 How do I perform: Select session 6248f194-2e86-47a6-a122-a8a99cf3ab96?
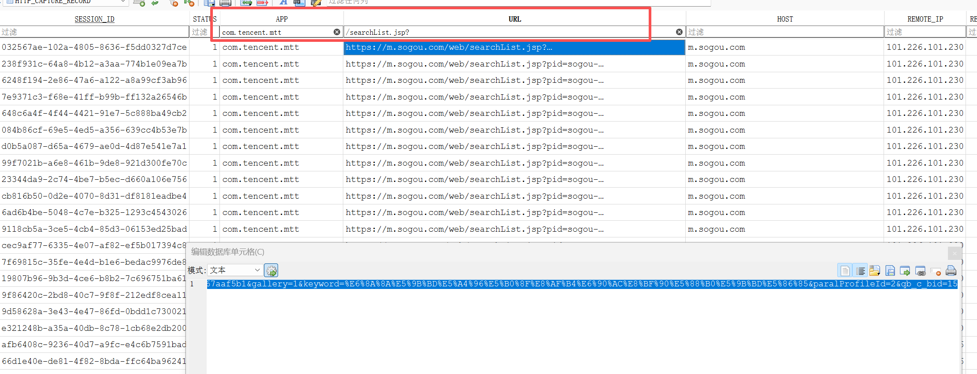pos(94,80)
